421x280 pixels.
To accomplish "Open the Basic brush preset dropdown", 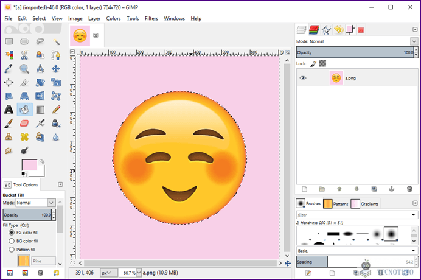I will click(x=414, y=251).
